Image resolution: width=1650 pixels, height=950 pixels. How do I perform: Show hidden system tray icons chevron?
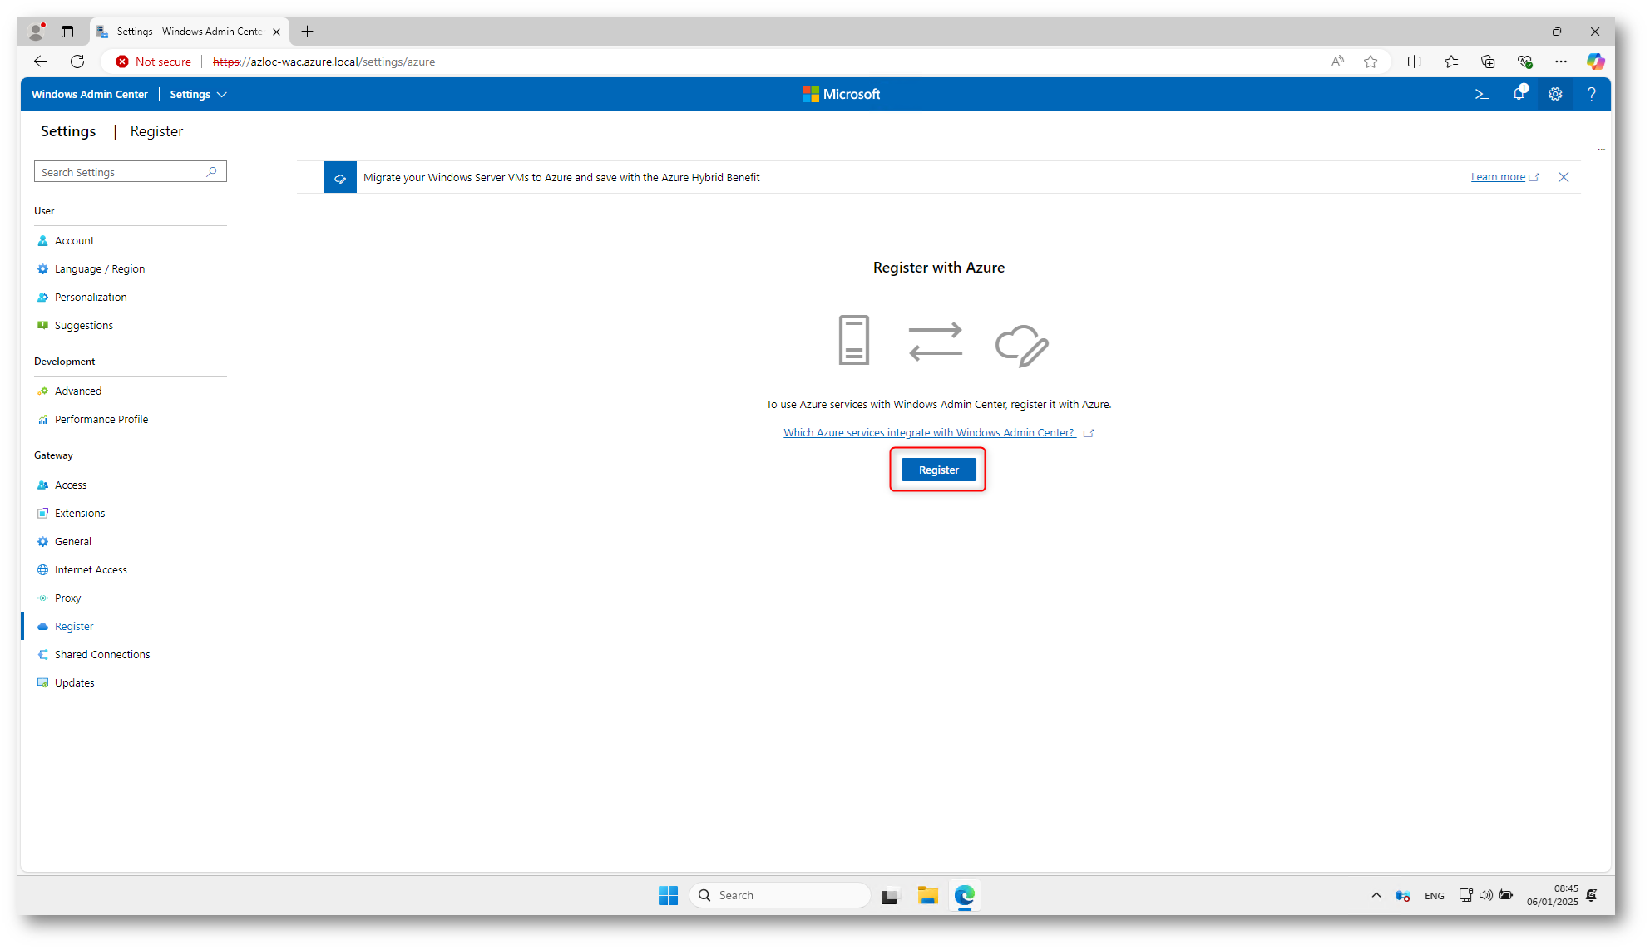click(x=1376, y=896)
